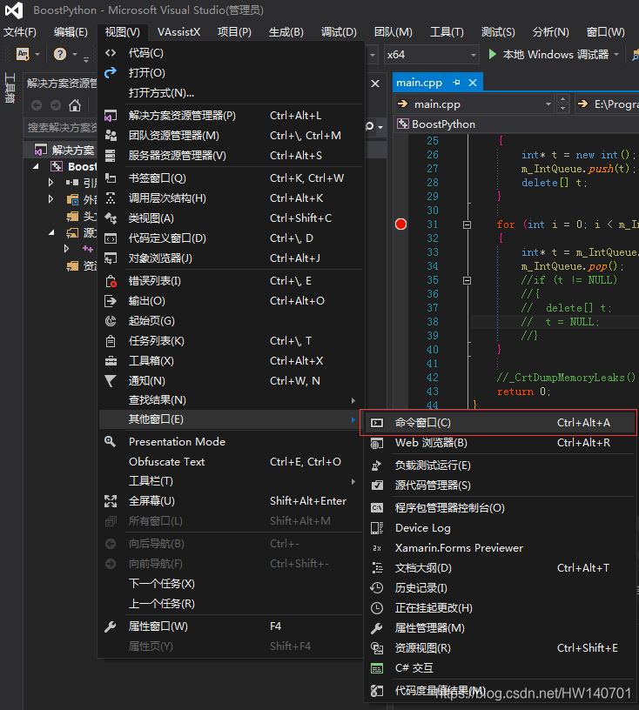Expand the 工具栏(T) submenu arrow
The image size is (639, 710).
pos(353,481)
